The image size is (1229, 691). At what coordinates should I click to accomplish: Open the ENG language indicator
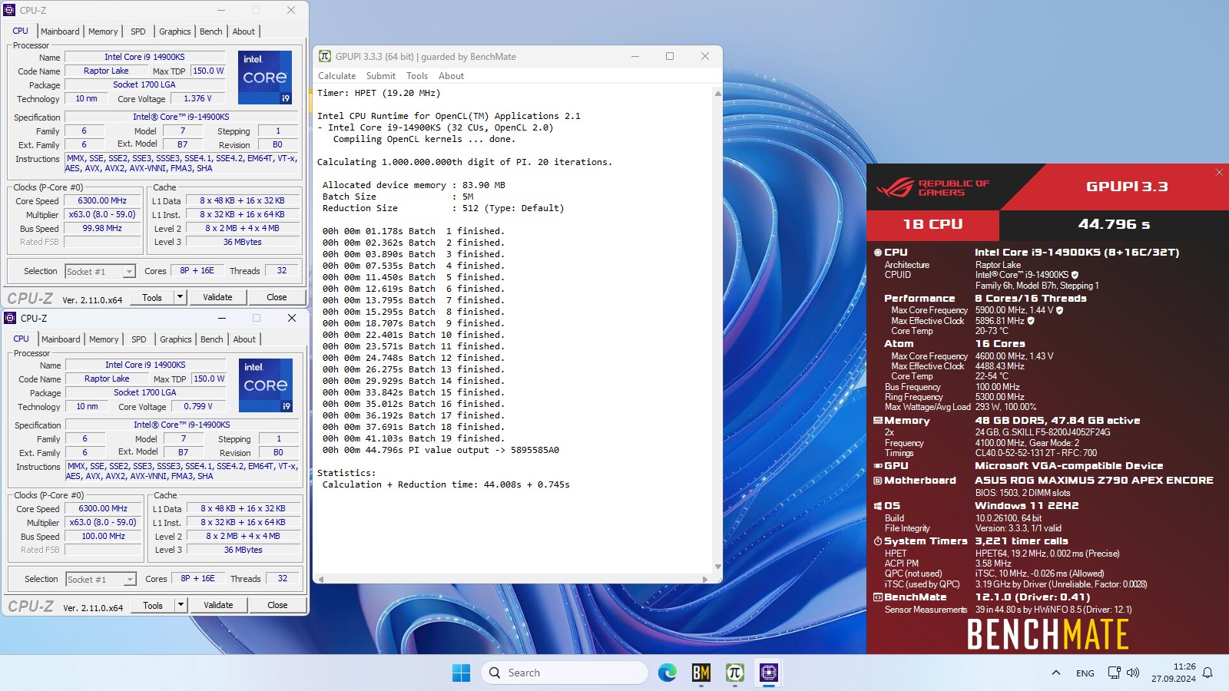pyautogui.click(x=1085, y=673)
